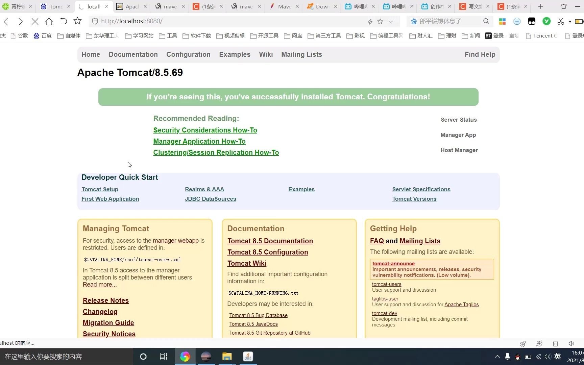Click the rocket accelerator icon in status bar
Image resolution: width=584 pixels, height=365 pixels.
[x=523, y=344]
